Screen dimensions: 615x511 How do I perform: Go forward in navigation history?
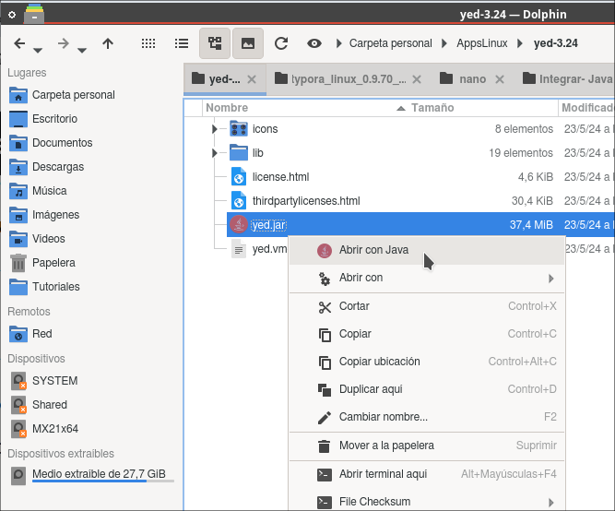click(63, 43)
